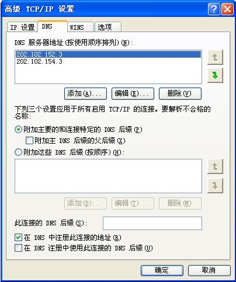Click the DNS suffix list down arrow
The height and width of the screenshot is (282, 236).
click(x=215, y=186)
